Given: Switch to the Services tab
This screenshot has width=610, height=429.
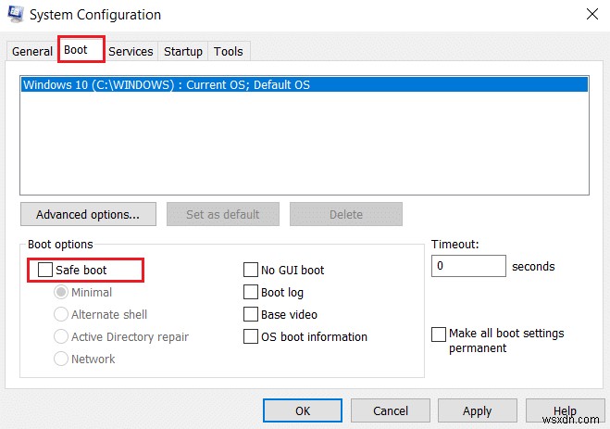Looking at the screenshot, I should (x=131, y=52).
